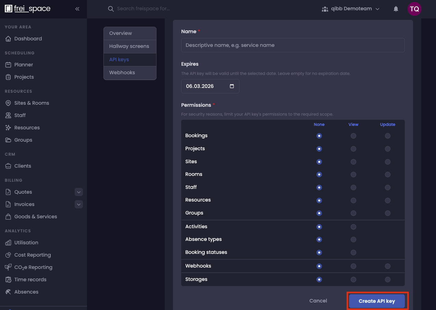Click the Planner calendar icon in sidebar
Image resolution: width=436 pixels, height=310 pixels.
coord(8,65)
